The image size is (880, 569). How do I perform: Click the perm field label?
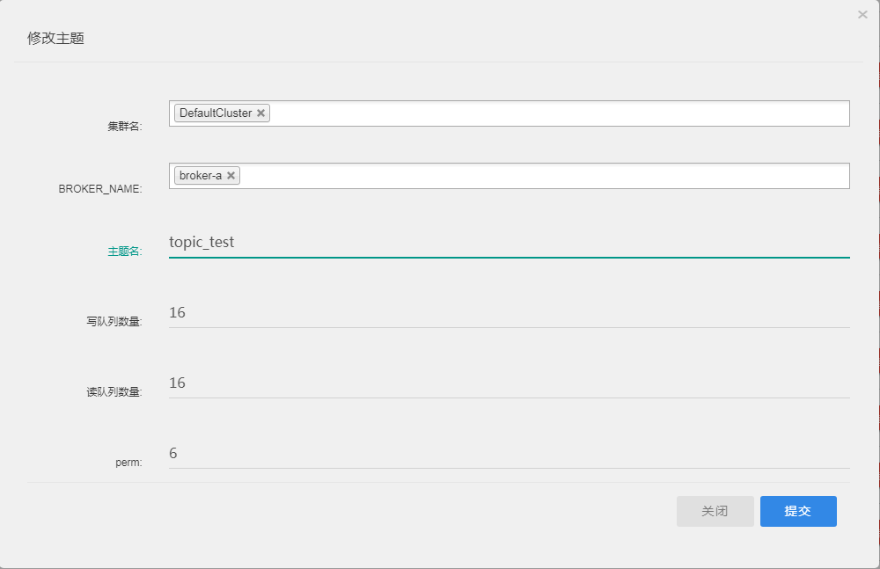pyautogui.click(x=130, y=462)
